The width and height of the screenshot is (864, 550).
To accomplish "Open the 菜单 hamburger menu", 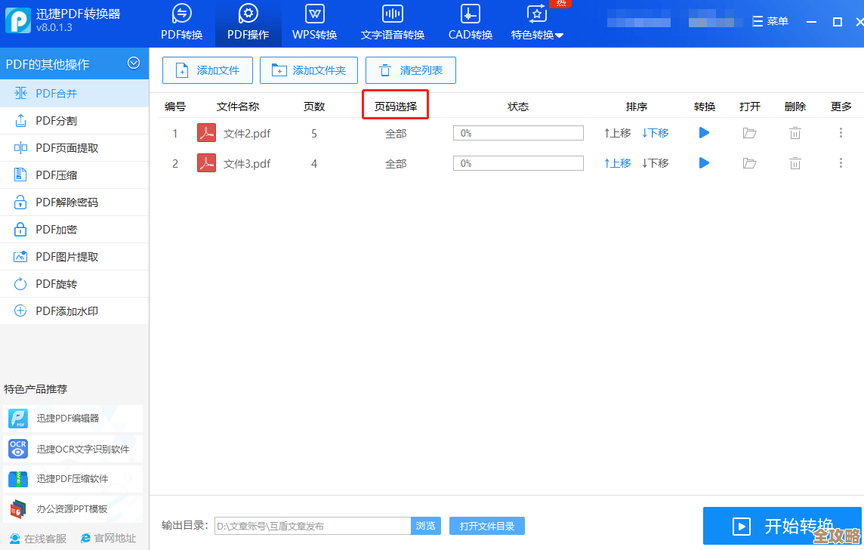I will coord(770,20).
